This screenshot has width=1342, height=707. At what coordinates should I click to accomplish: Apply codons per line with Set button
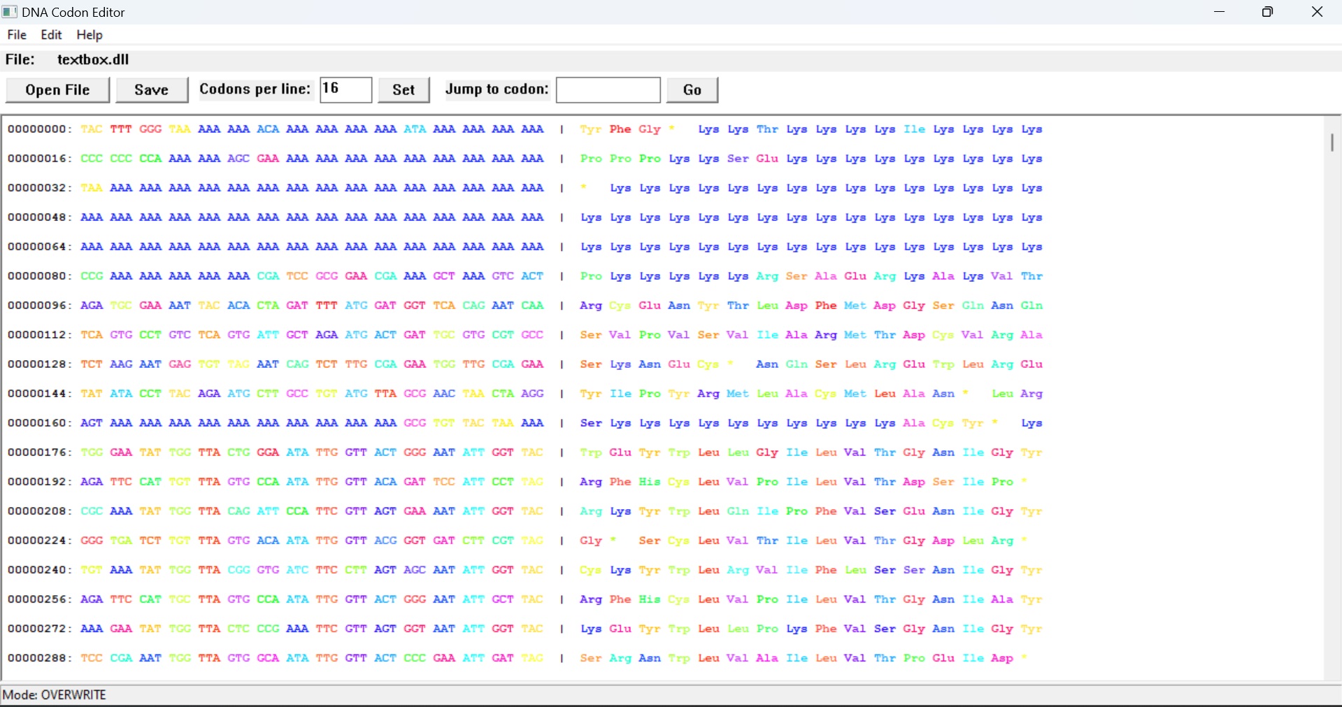click(404, 90)
